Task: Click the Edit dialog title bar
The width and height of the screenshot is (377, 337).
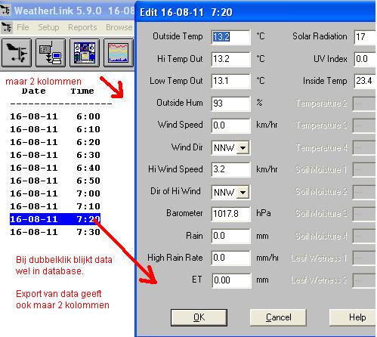Action: pyautogui.click(x=255, y=12)
